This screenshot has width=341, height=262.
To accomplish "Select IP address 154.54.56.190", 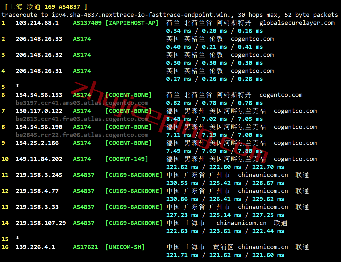I will [x=39, y=127].
